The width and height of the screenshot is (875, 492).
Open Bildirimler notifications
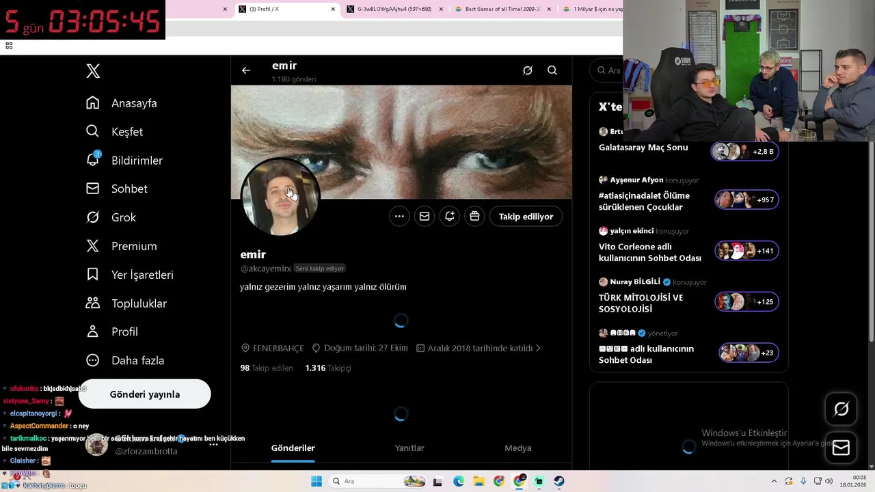pyautogui.click(x=124, y=161)
